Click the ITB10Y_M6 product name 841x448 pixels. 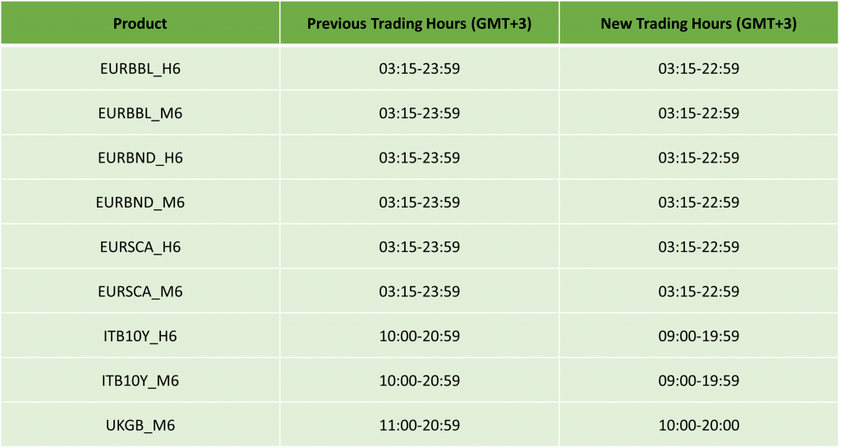pos(140,381)
